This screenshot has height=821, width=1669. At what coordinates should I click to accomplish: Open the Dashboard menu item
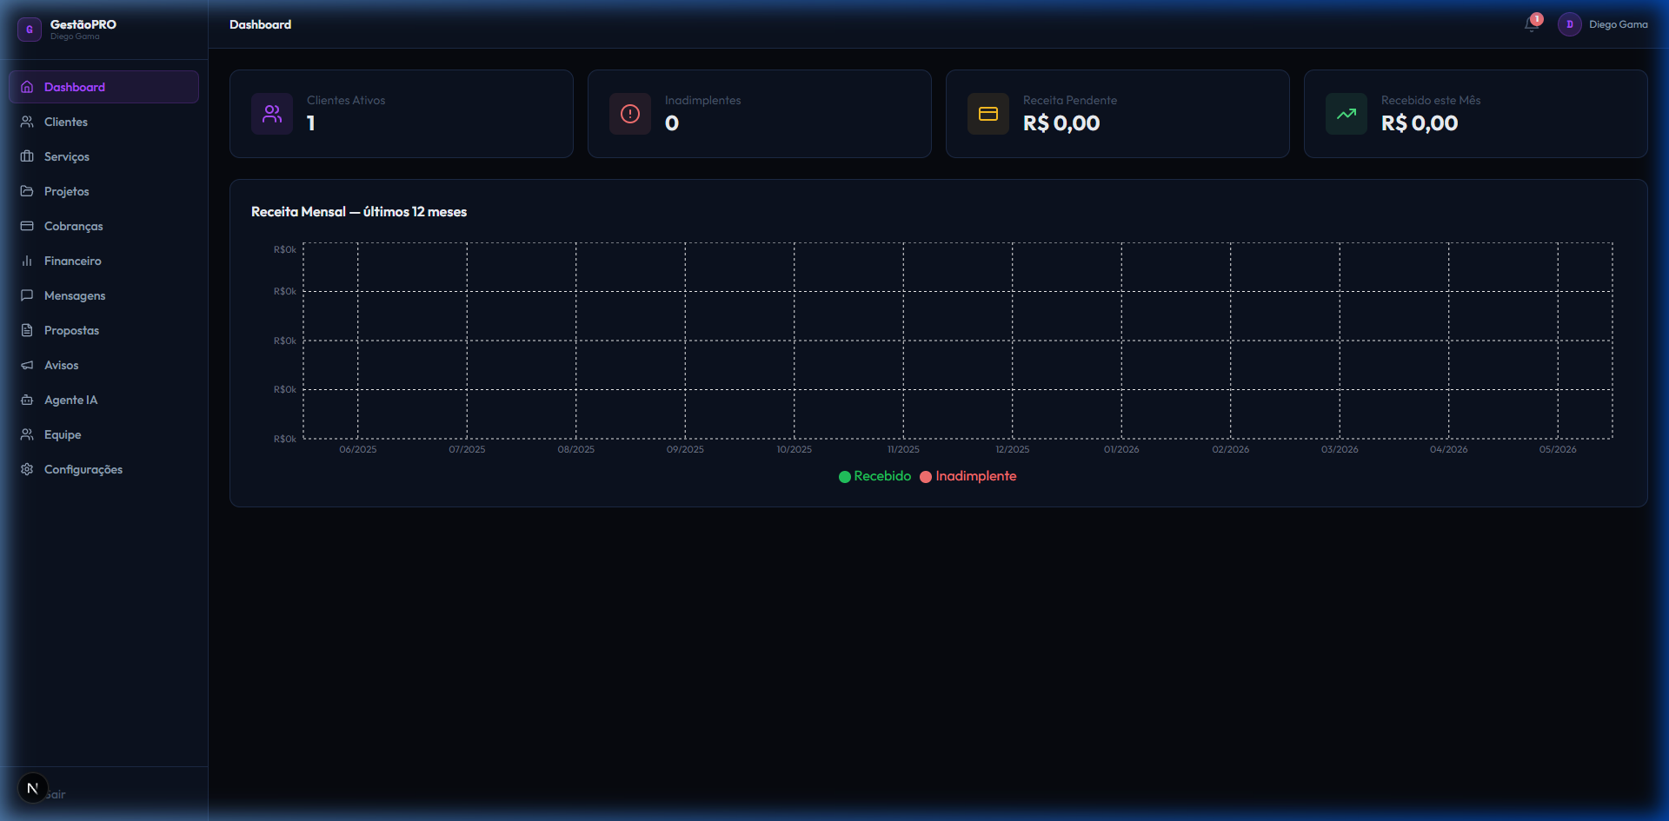tap(103, 87)
